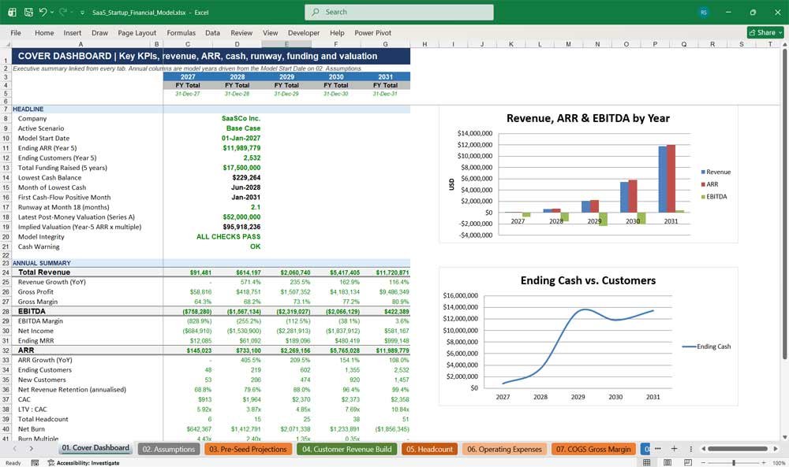The width and height of the screenshot is (789, 467).
Task: Click the Ending Cash legend entry
Action: pos(706,347)
